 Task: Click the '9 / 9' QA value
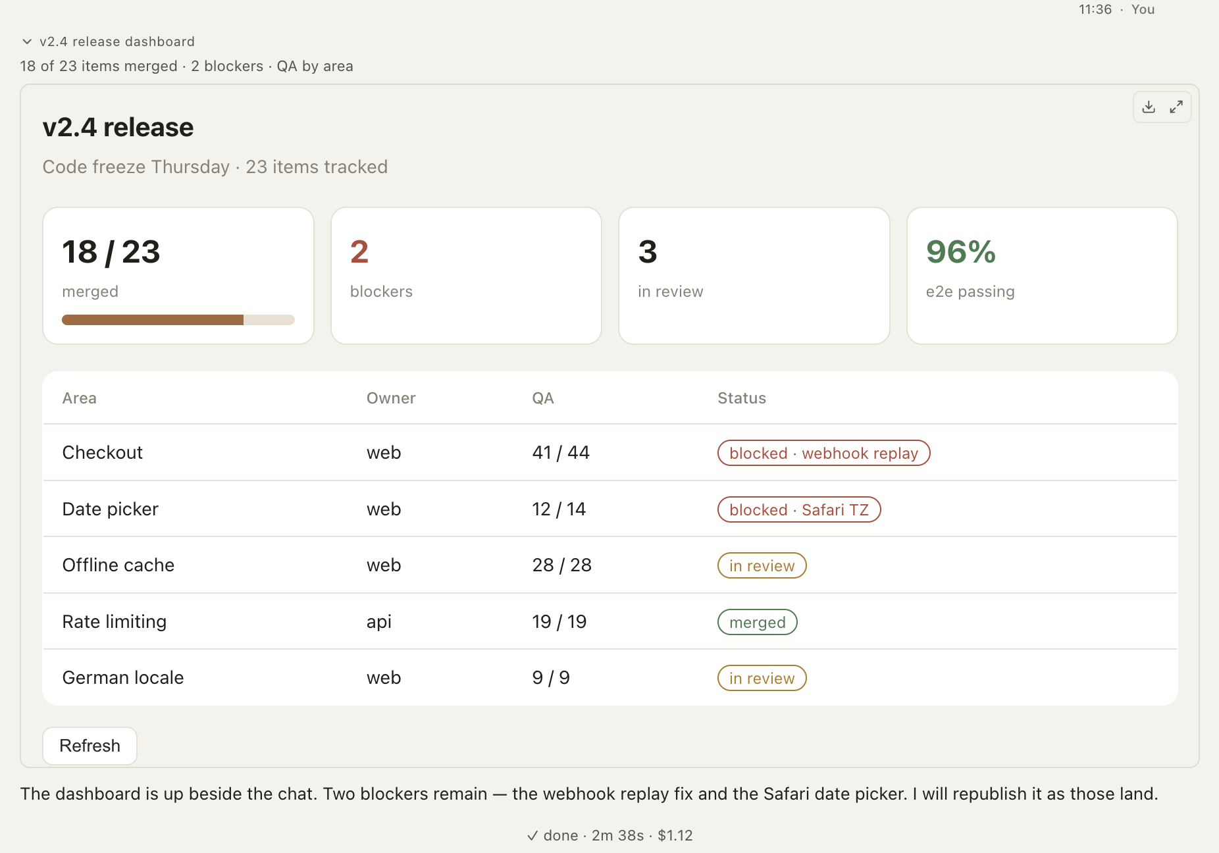click(x=551, y=678)
